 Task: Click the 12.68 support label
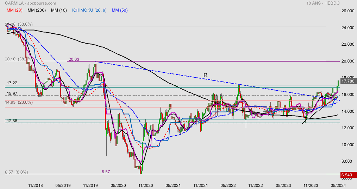(12, 121)
